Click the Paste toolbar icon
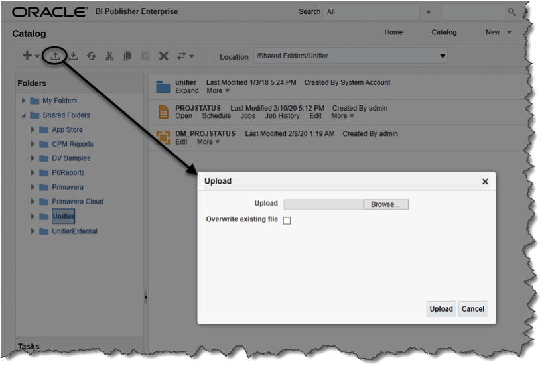This screenshot has width=550, height=372. [145, 56]
